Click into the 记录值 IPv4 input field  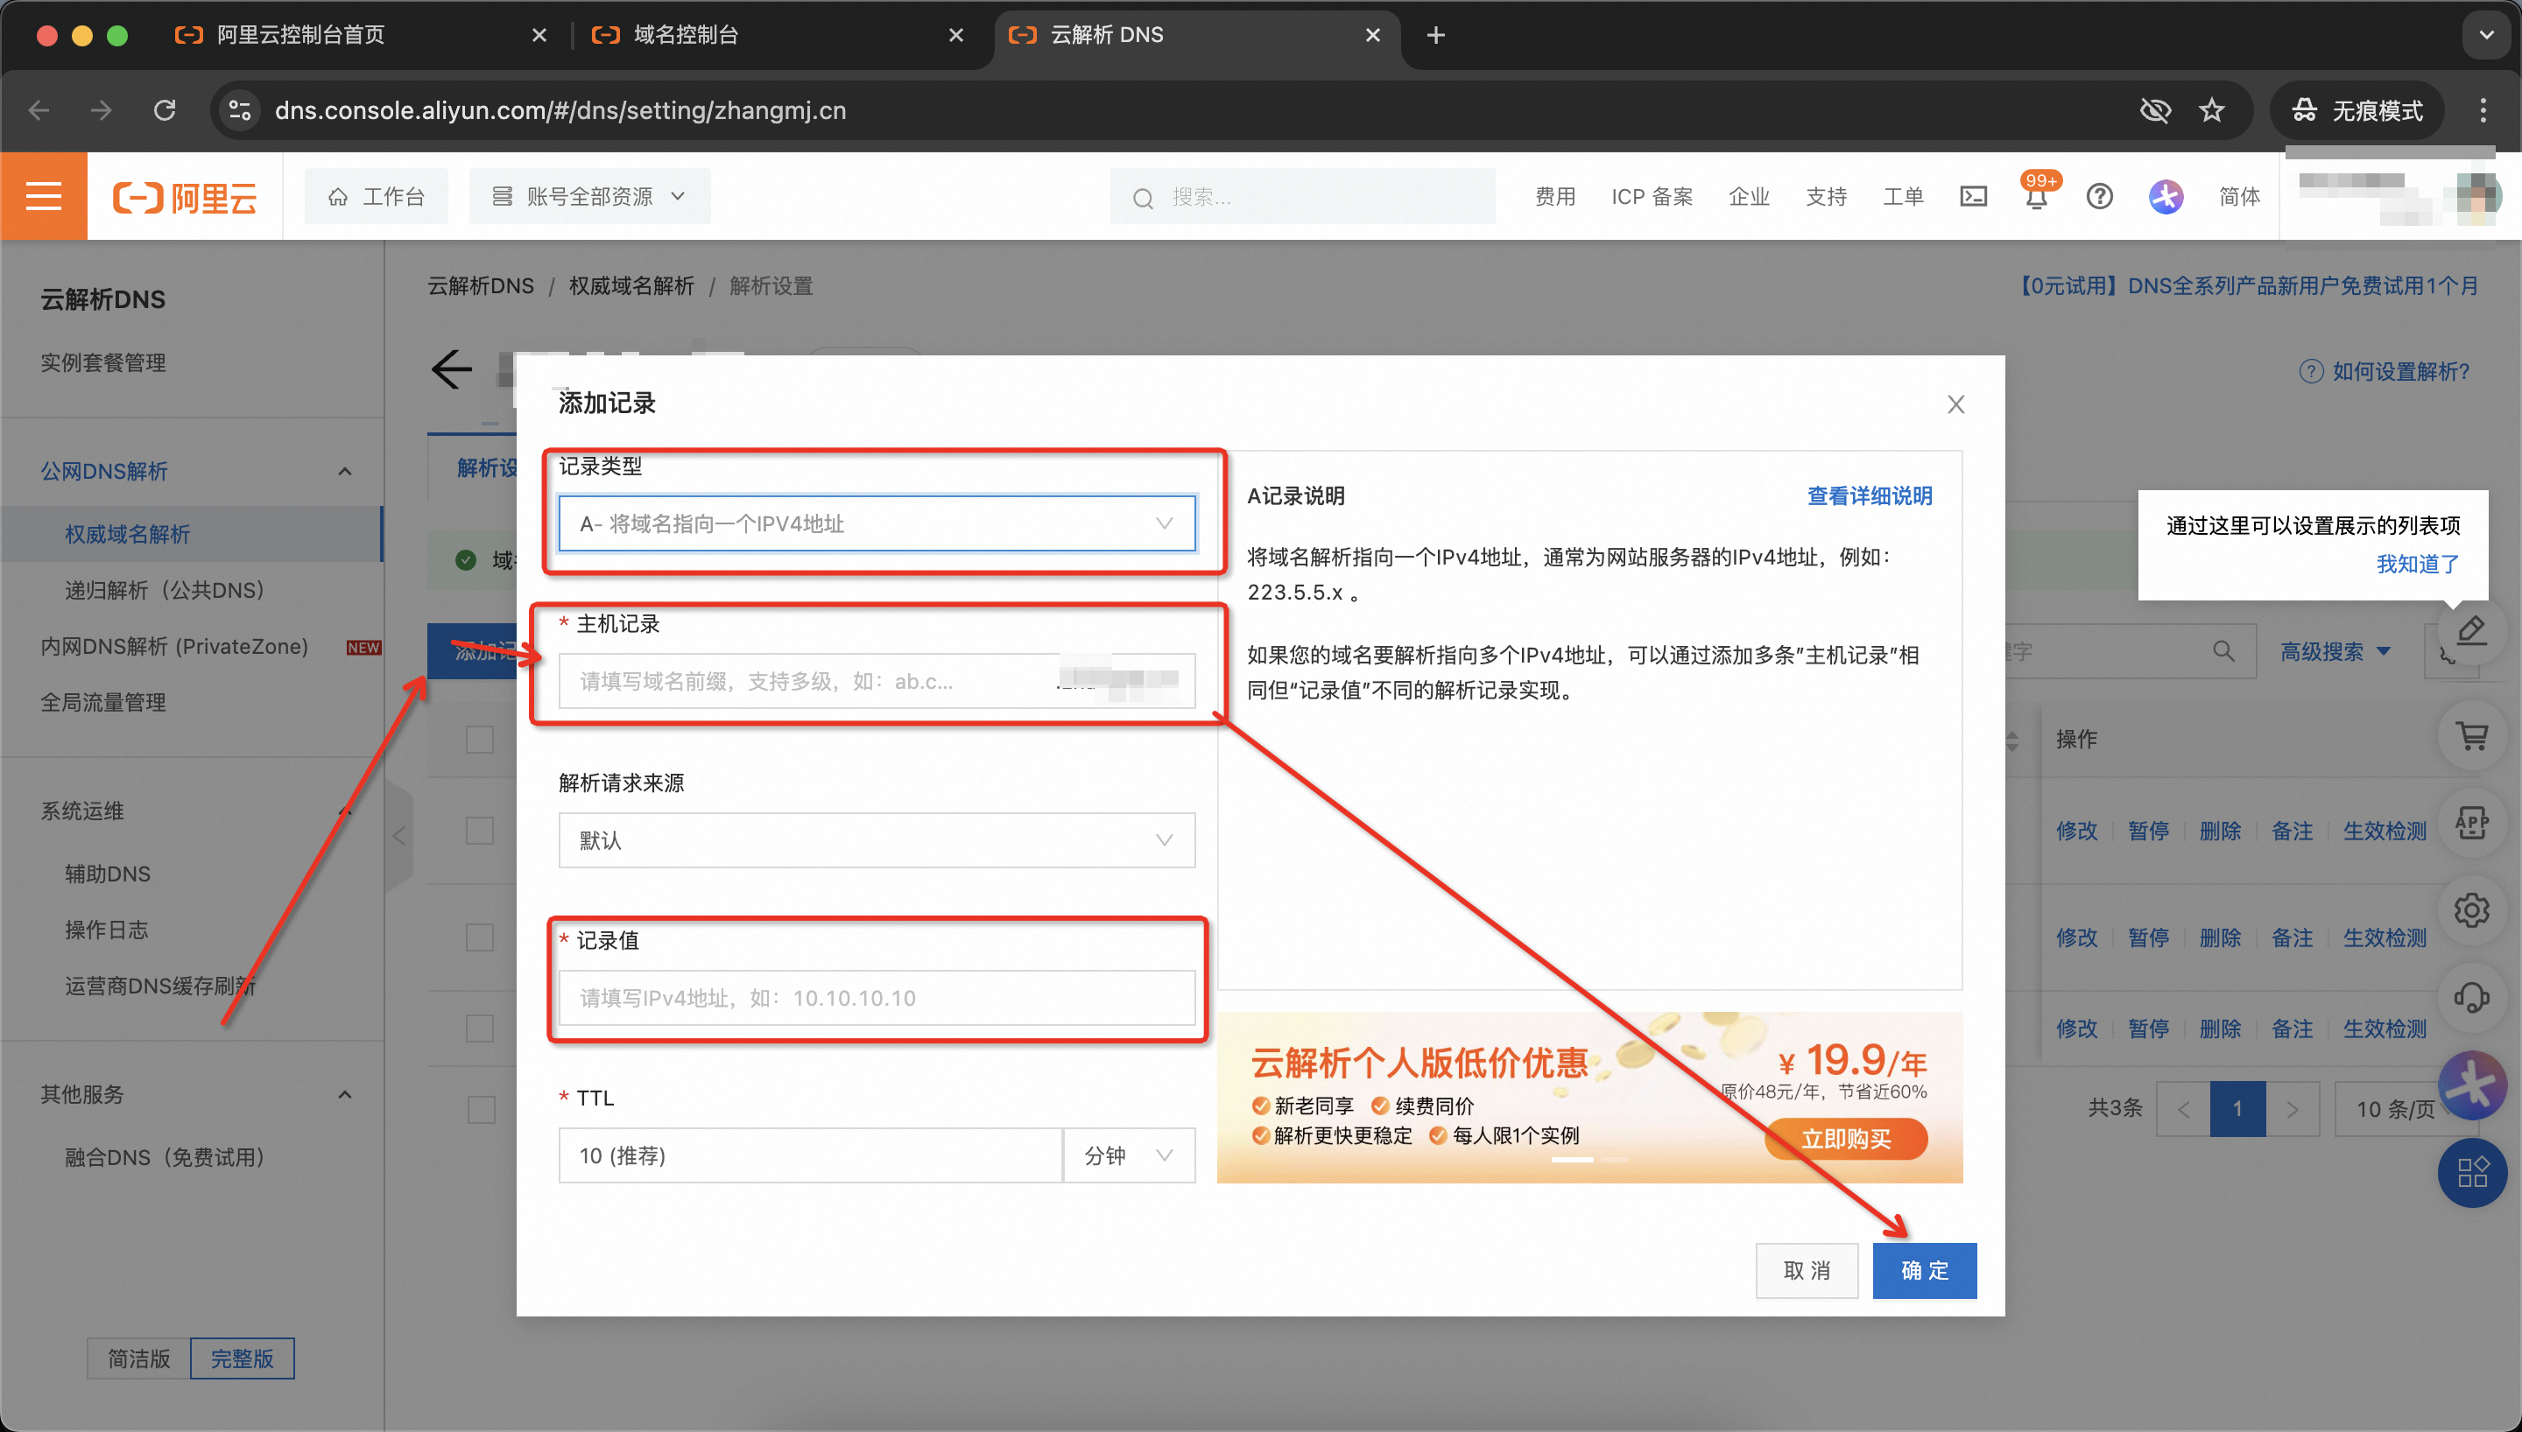point(877,997)
